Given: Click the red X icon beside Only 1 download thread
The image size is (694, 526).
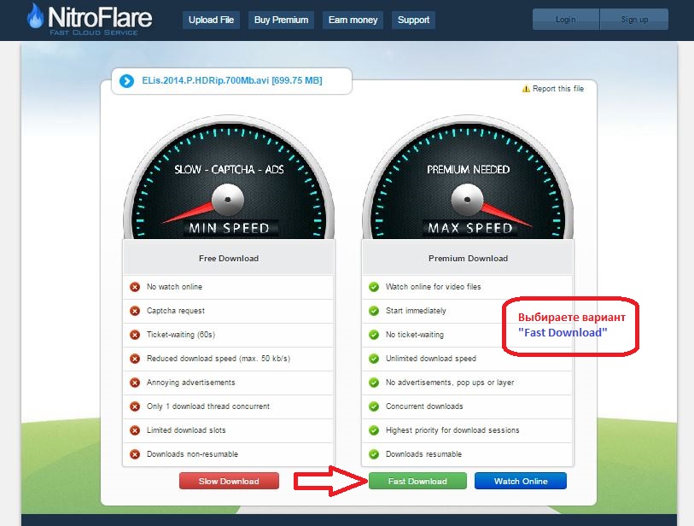Looking at the screenshot, I should click(x=135, y=406).
